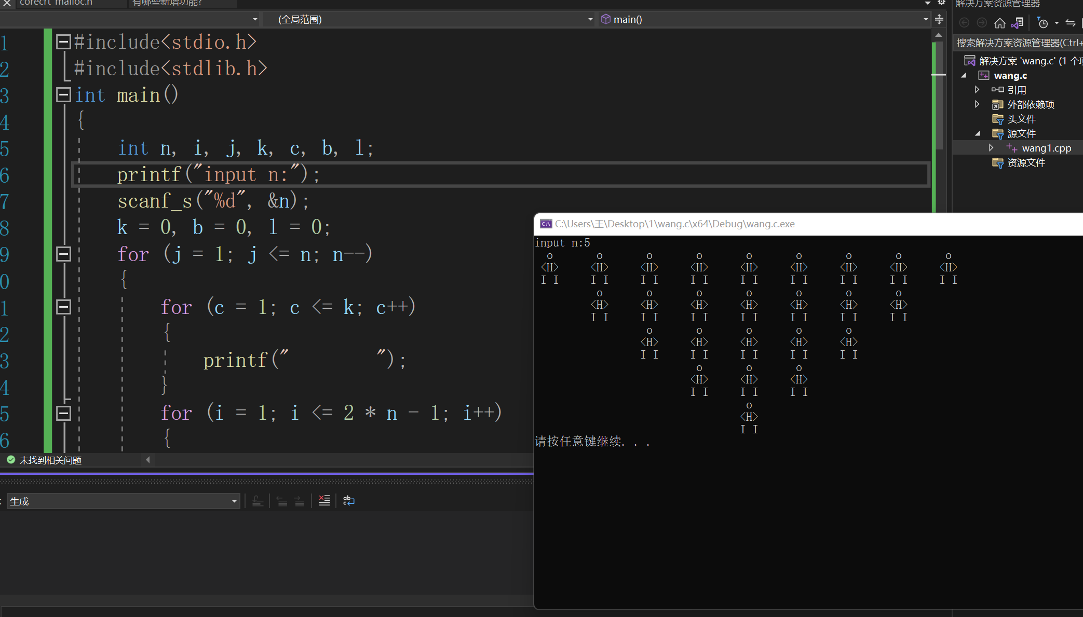Select the 头文件 header files folder
Image resolution: width=1083 pixels, height=617 pixels.
(x=1021, y=119)
